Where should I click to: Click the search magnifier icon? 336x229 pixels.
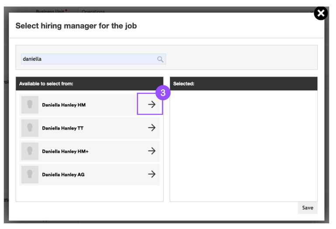pyautogui.click(x=160, y=59)
